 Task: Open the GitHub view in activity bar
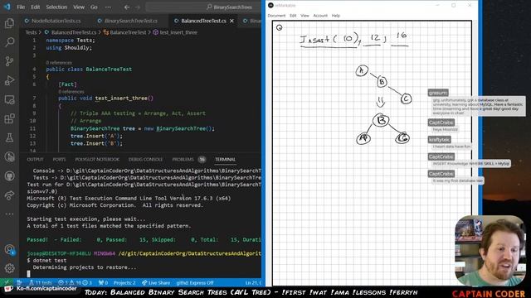point(9,176)
